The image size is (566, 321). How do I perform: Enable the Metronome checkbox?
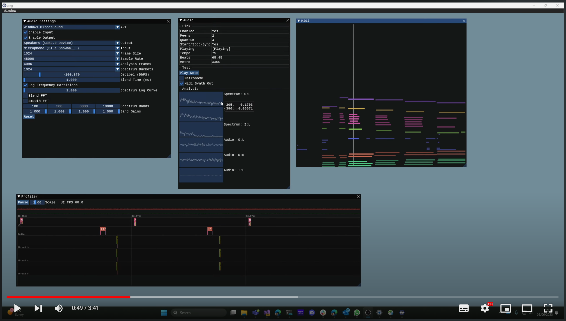tap(182, 78)
